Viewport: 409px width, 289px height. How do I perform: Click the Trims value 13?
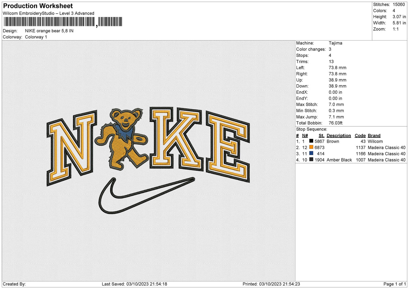click(331, 62)
